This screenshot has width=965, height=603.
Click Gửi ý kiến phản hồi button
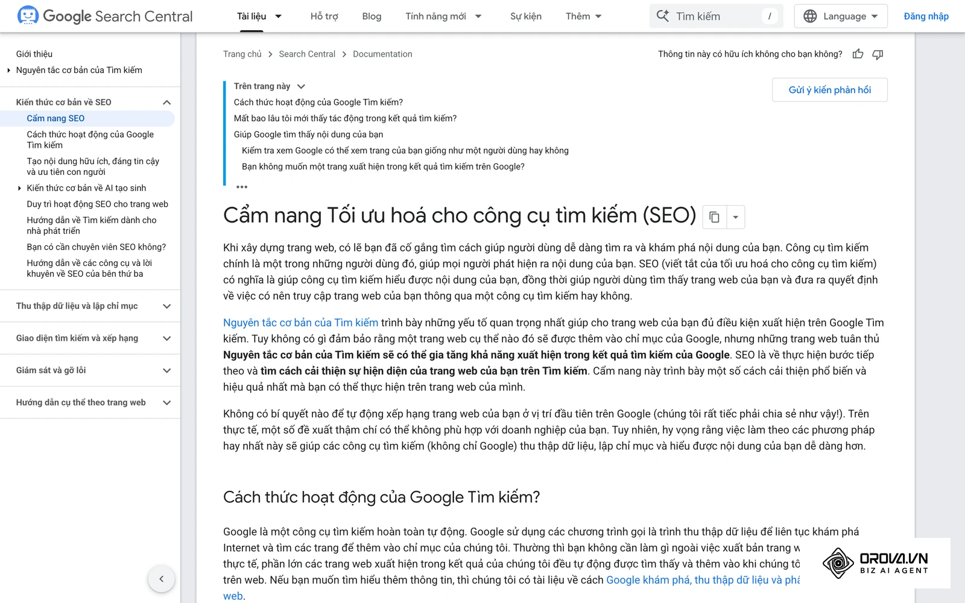coord(829,90)
